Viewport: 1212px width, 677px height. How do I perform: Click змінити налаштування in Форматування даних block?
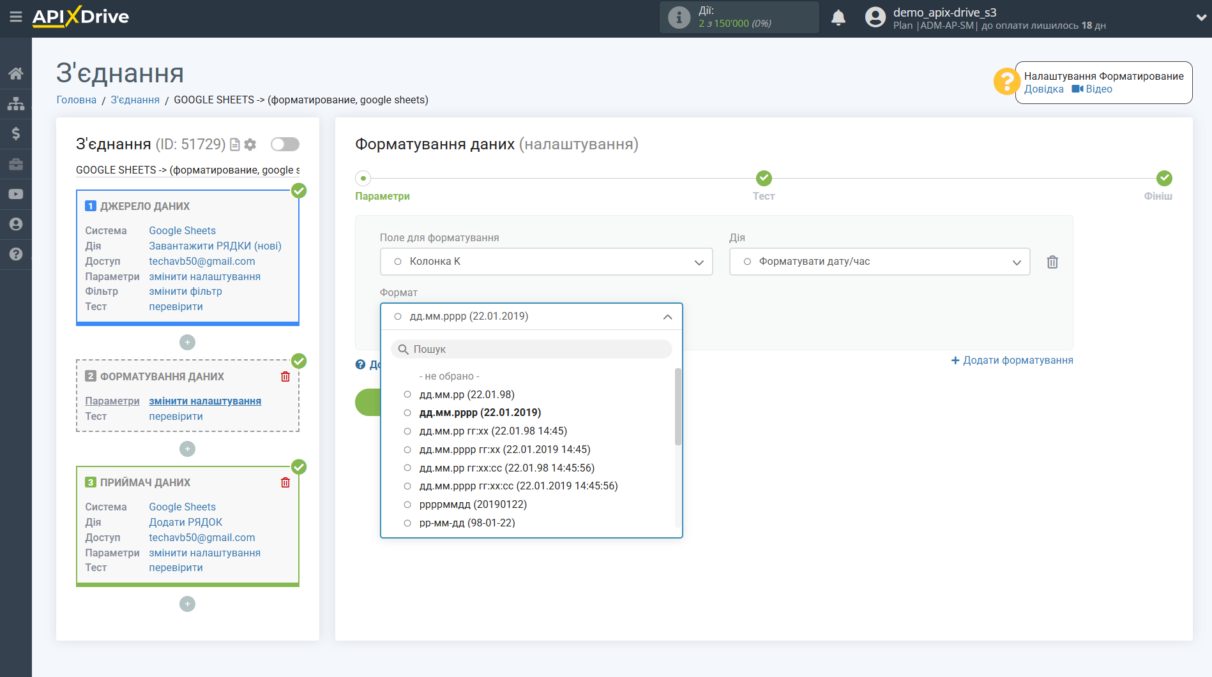(205, 401)
